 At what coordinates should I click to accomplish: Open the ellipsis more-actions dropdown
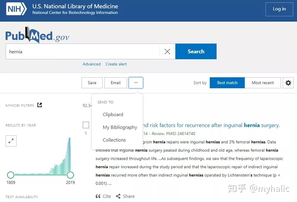[136, 83]
